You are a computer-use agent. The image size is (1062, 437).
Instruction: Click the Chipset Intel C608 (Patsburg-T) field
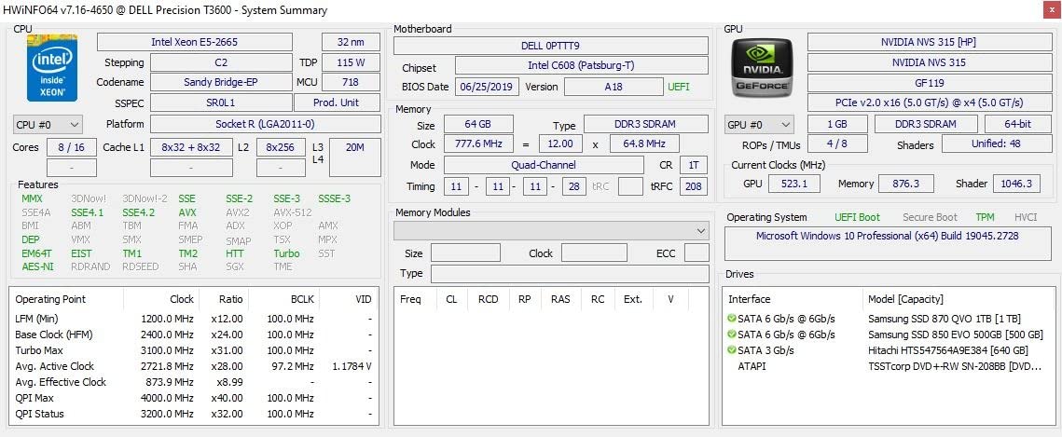click(x=581, y=65)
